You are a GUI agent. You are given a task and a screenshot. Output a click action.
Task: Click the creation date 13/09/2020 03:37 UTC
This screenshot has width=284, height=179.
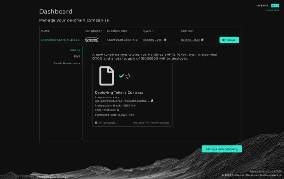[123, 40]
